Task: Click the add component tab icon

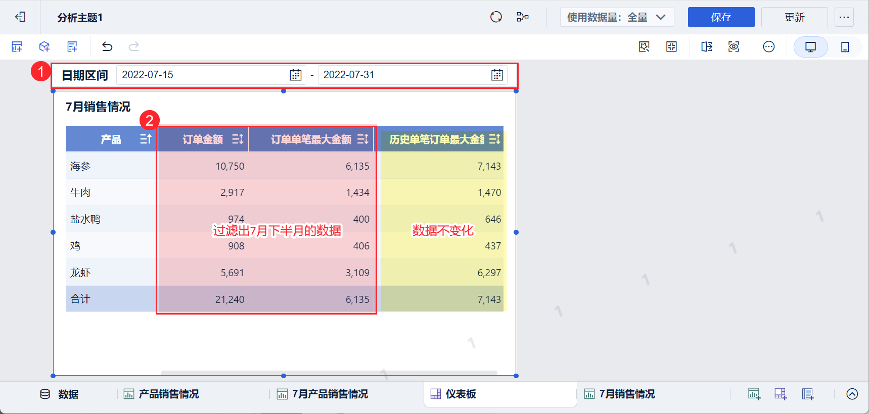Action: click(754, 394)
